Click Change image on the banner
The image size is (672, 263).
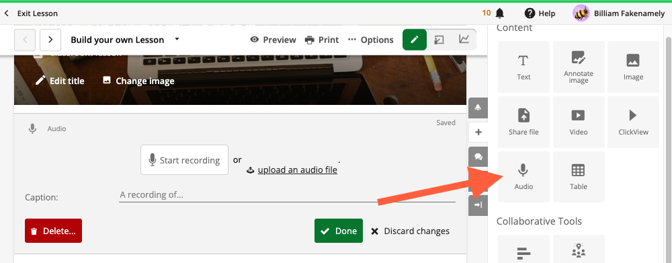coord(138,81)
